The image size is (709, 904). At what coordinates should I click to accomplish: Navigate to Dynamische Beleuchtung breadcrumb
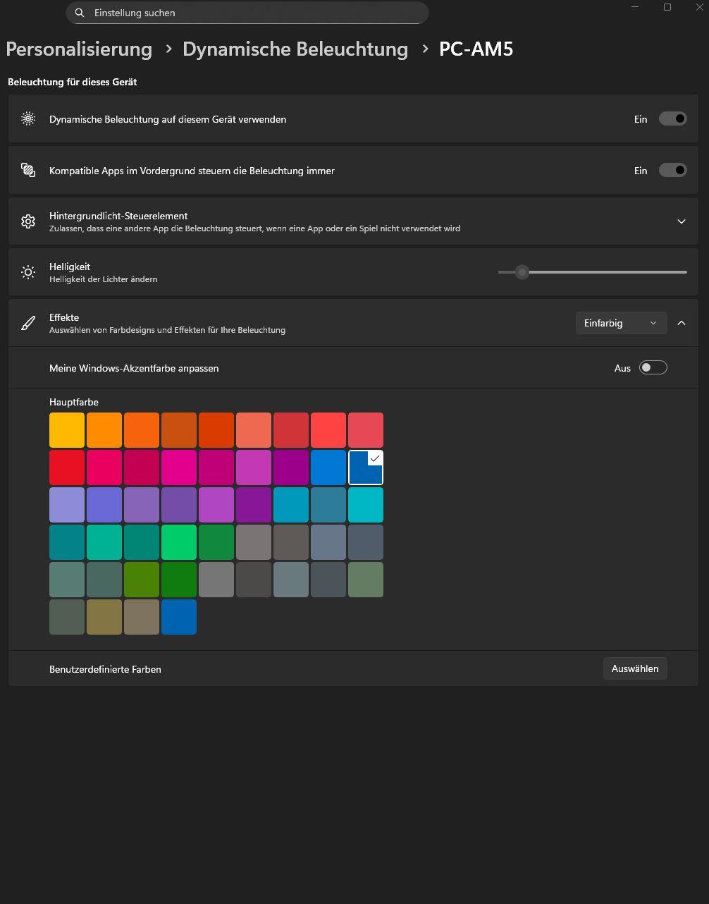(295, 49)
